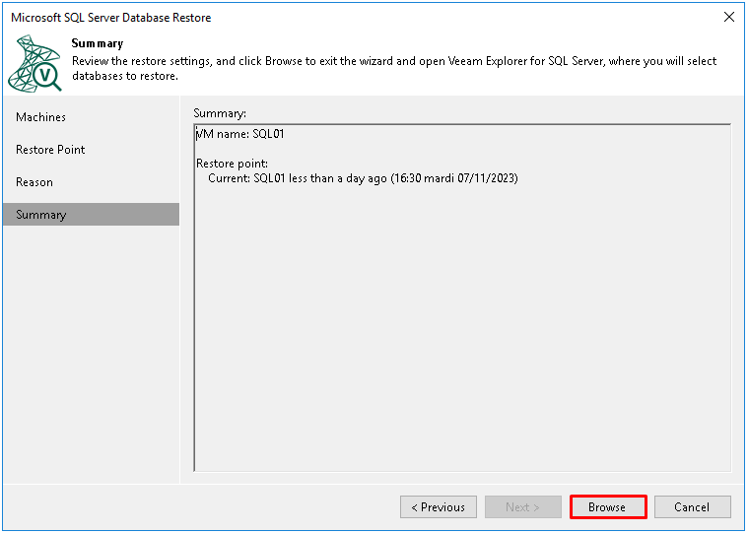The width and height of the screenshot is (748, 533).
Task: Click the 'Restore point:' line
Action: point(233,164)
